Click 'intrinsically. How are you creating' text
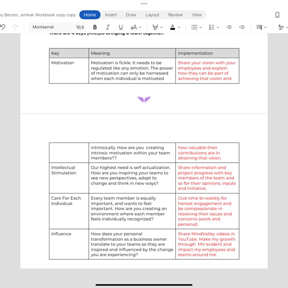 (x=131, y=153)
